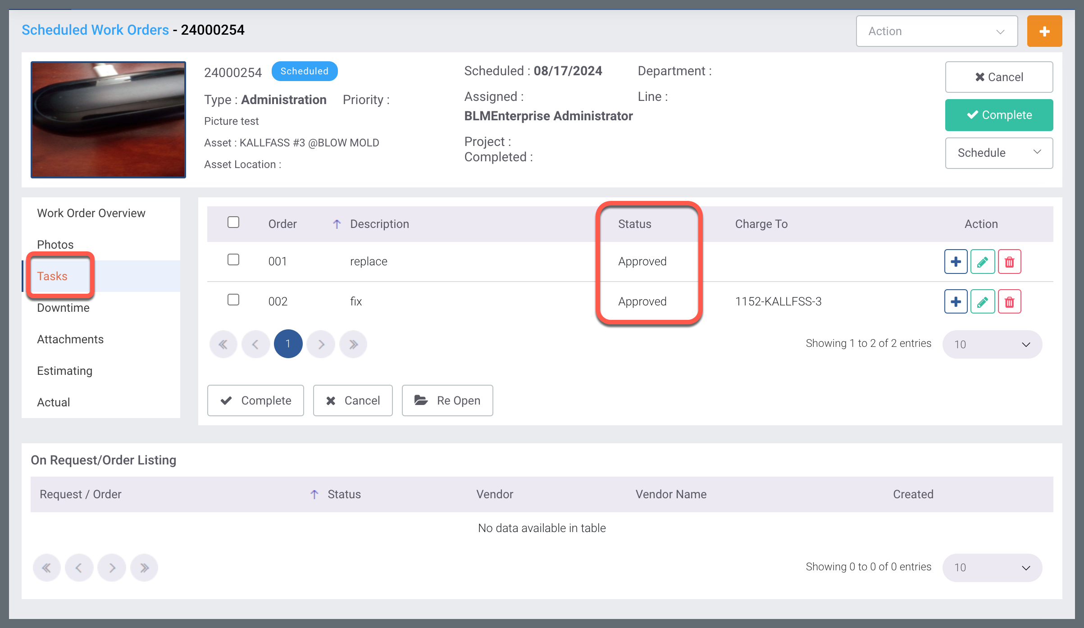The image size is (1084, 628).
Task: Check the select-all checkbox in tasks header
Action: [233, 222]
